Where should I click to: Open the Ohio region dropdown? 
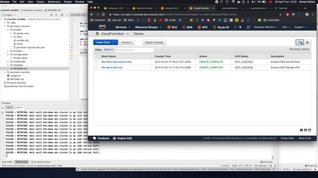pyautogui.click(x=286, y=27)
